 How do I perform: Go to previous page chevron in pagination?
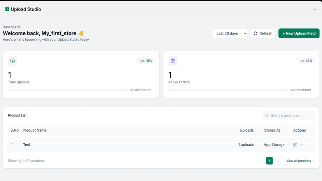coord(260,161)
